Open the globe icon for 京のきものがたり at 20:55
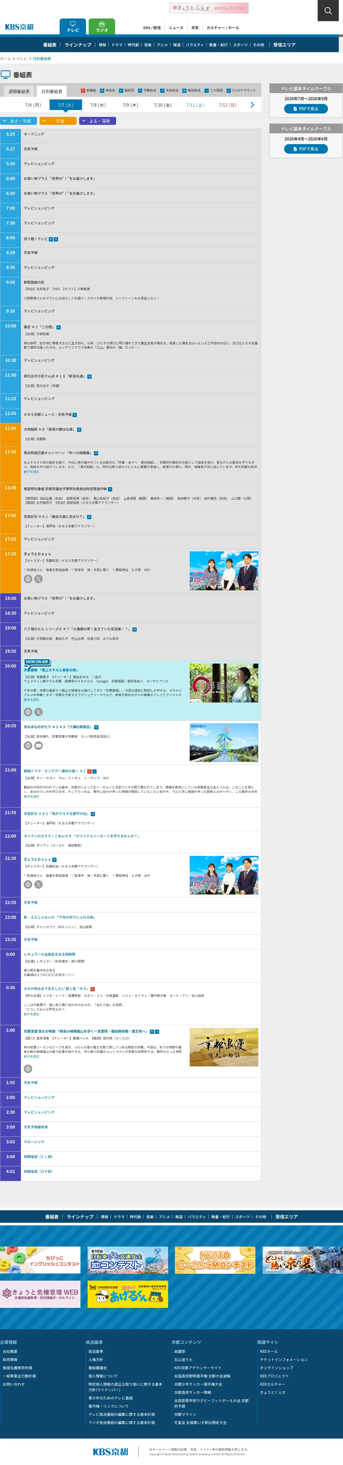The width and height of the screenshot is (343, 1465). click(x=28, y=746)
